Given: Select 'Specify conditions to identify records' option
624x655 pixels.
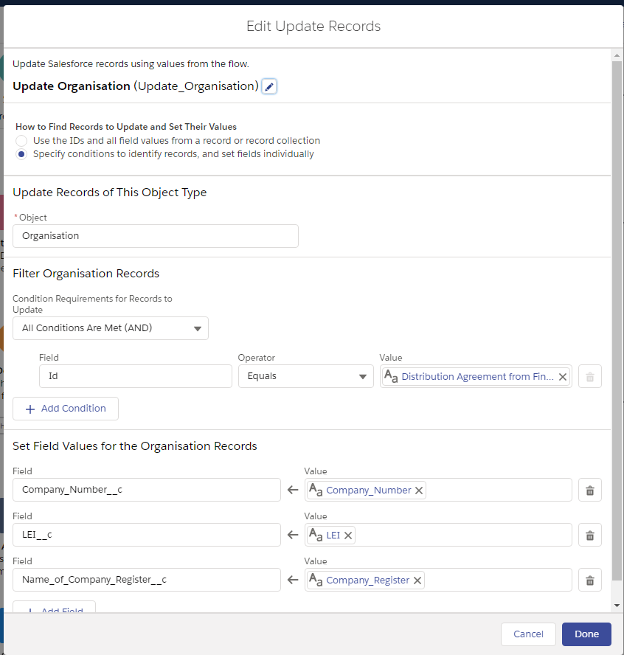Looking at the screenshot, I should (x=21, y=154).
